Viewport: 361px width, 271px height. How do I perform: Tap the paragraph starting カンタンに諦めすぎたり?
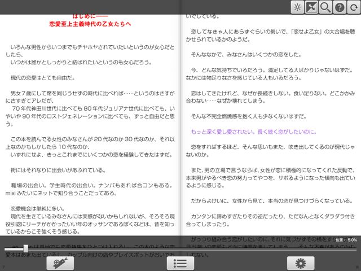pyautogui.click(x=271, y=220)
